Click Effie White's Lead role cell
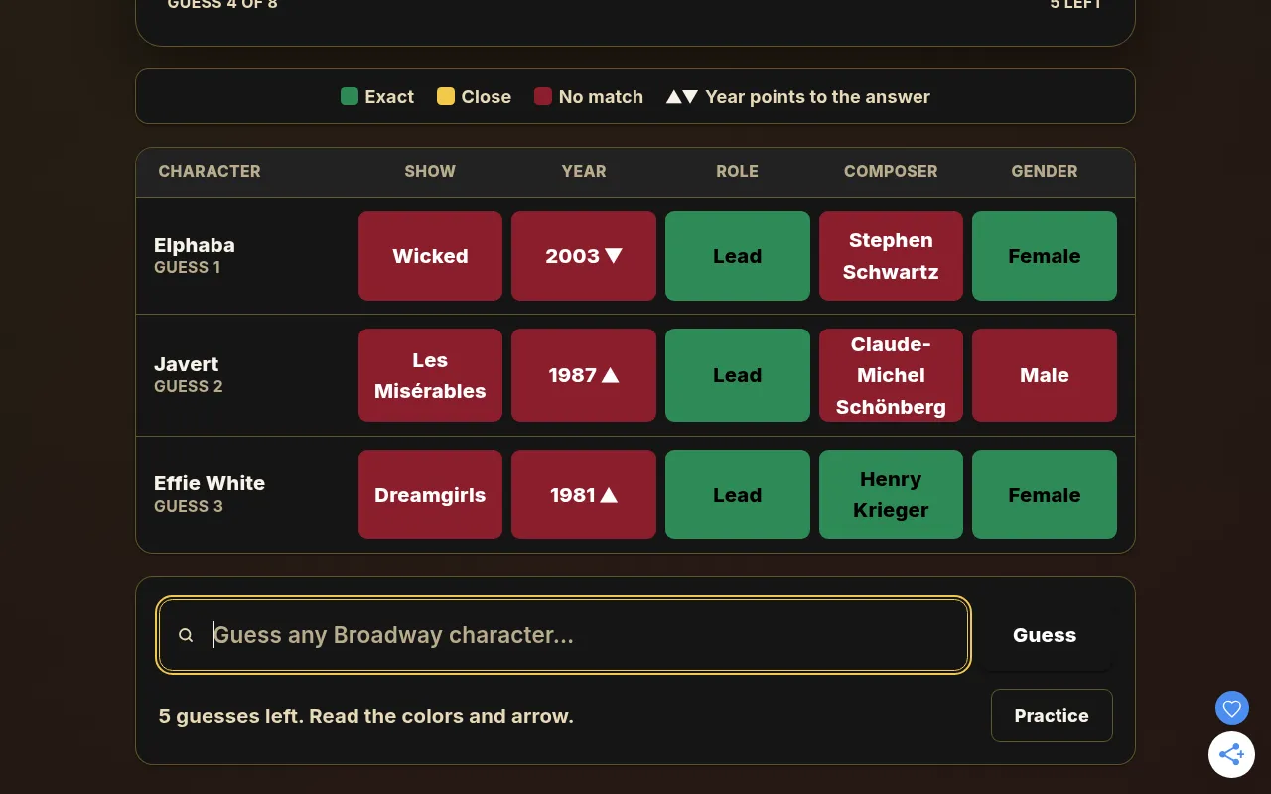The height and width of the screenshot is (794, 1271). click(737, 494)
